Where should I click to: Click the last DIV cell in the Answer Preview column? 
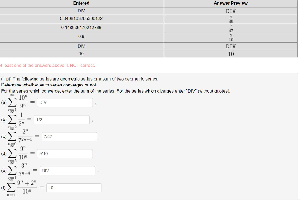[x=231, y=46]
